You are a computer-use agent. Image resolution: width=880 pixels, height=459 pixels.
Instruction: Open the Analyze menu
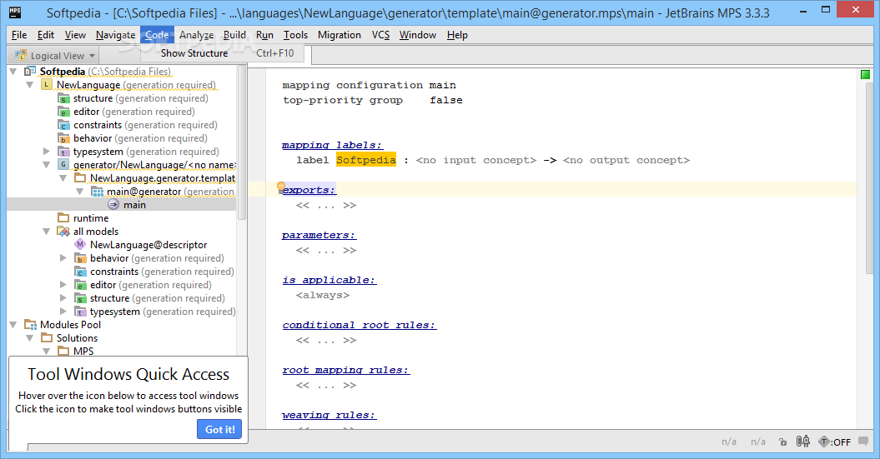196,35
